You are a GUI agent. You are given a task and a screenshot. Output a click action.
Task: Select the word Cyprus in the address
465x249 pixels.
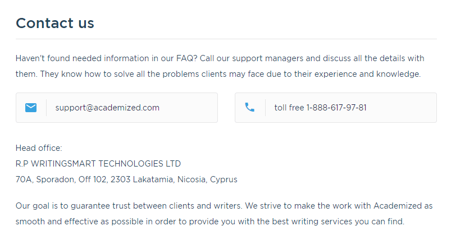coord(224,179)
